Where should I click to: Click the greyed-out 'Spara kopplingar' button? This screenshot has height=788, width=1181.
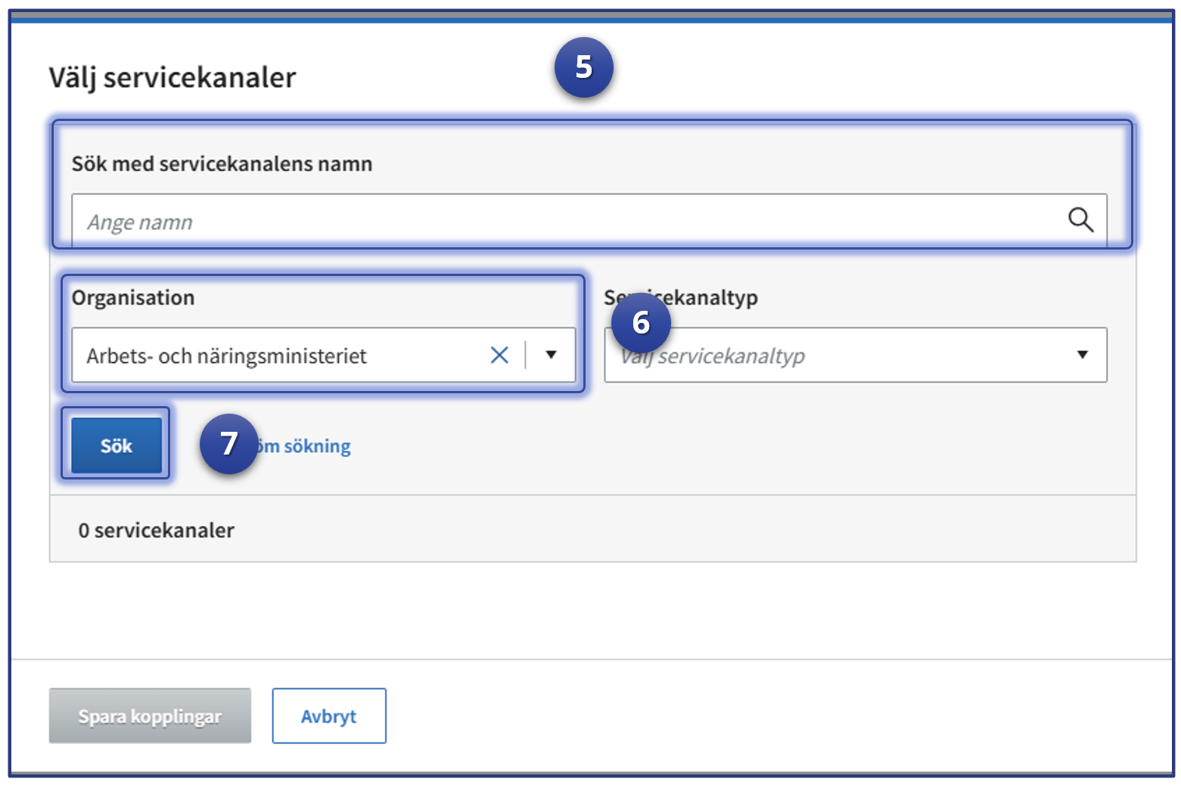pos(150,716)
